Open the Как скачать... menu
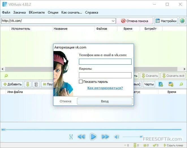Viewport: 187px width, 148px height. [x=72, y=12]
